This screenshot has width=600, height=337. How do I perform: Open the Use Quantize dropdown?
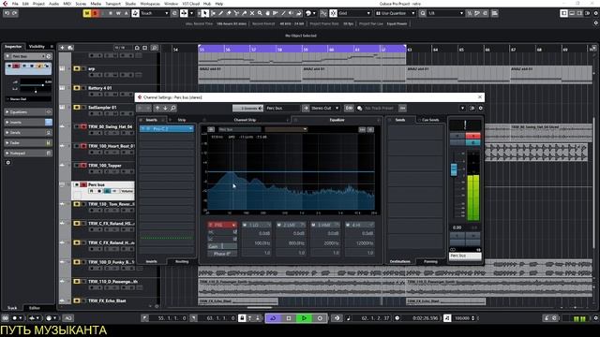pyautogui.click(x=396, y=13)
